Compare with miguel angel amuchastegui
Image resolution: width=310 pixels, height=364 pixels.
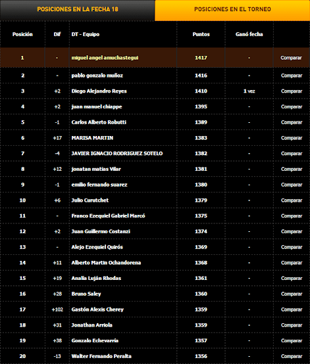(x=291, y=58)
